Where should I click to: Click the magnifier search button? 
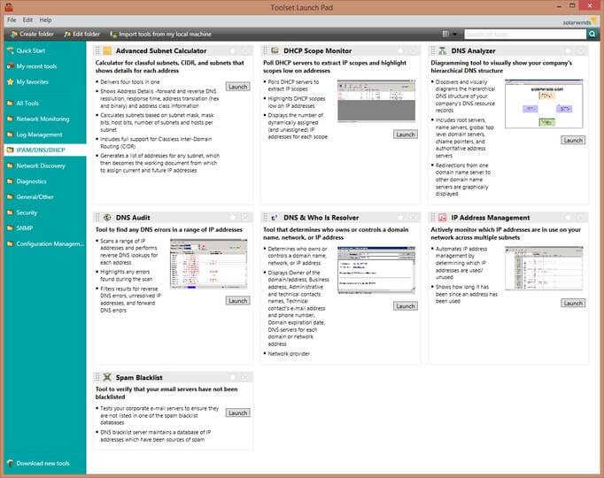pos(592,35)
